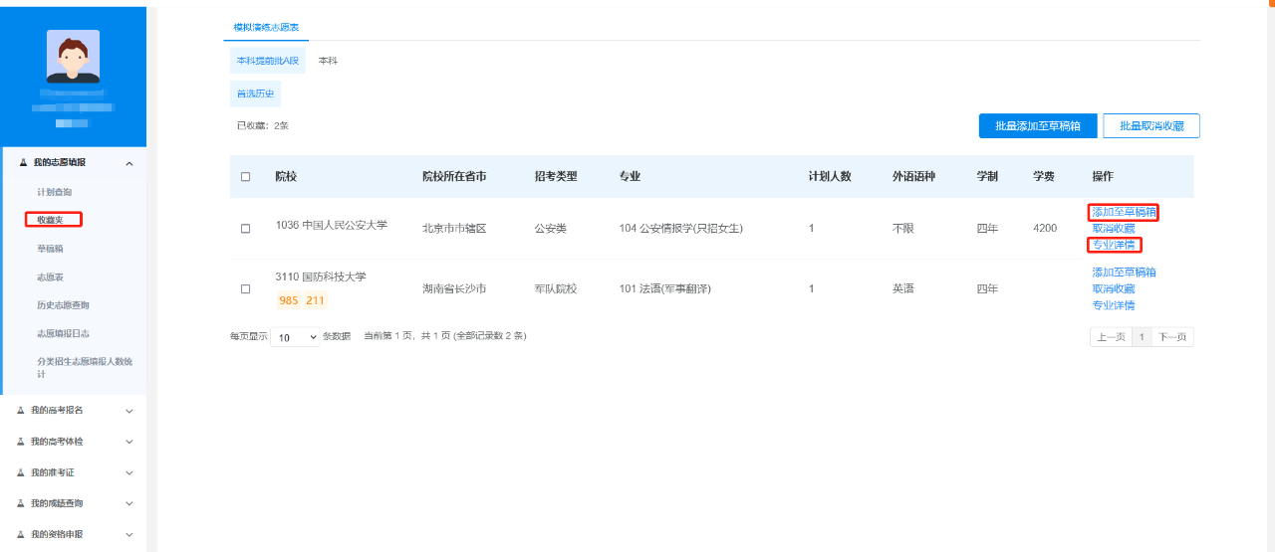Select the 首选历史 subject filter
Image resolution: width=1275 pixels, height=552 pixels.
255,94
